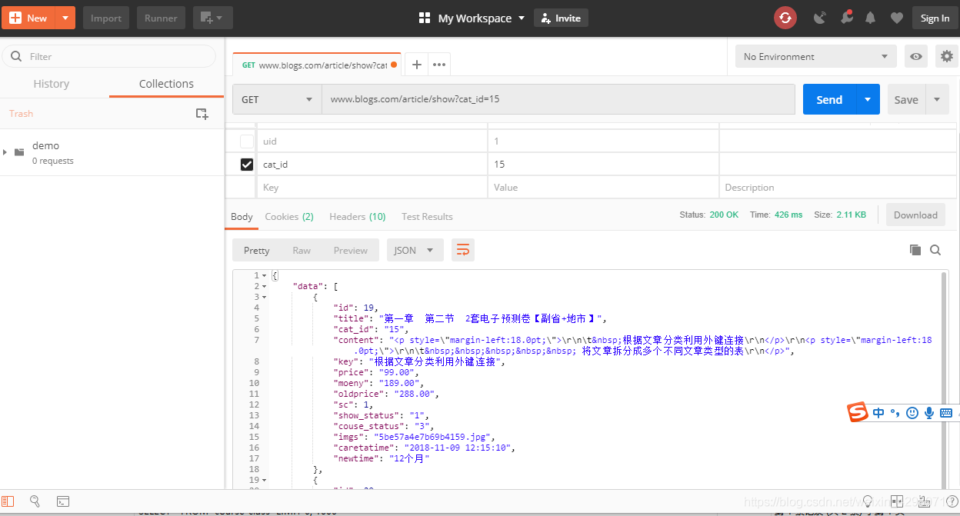Click the Sogou emoji smiley icon

click(912, 413)
